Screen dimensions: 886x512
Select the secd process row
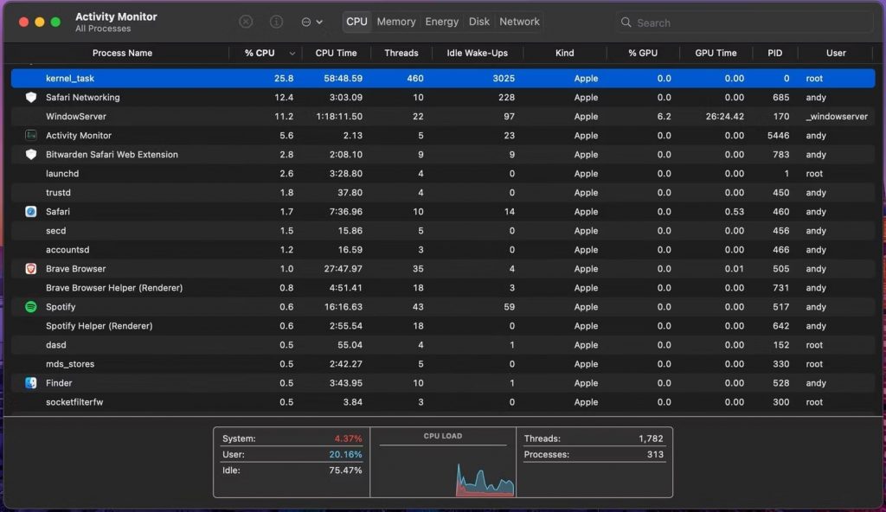pos(443,231)
